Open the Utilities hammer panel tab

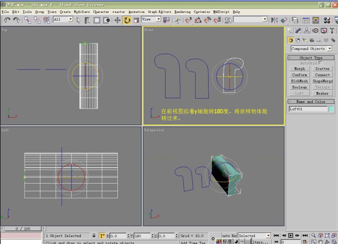point(332,30)
